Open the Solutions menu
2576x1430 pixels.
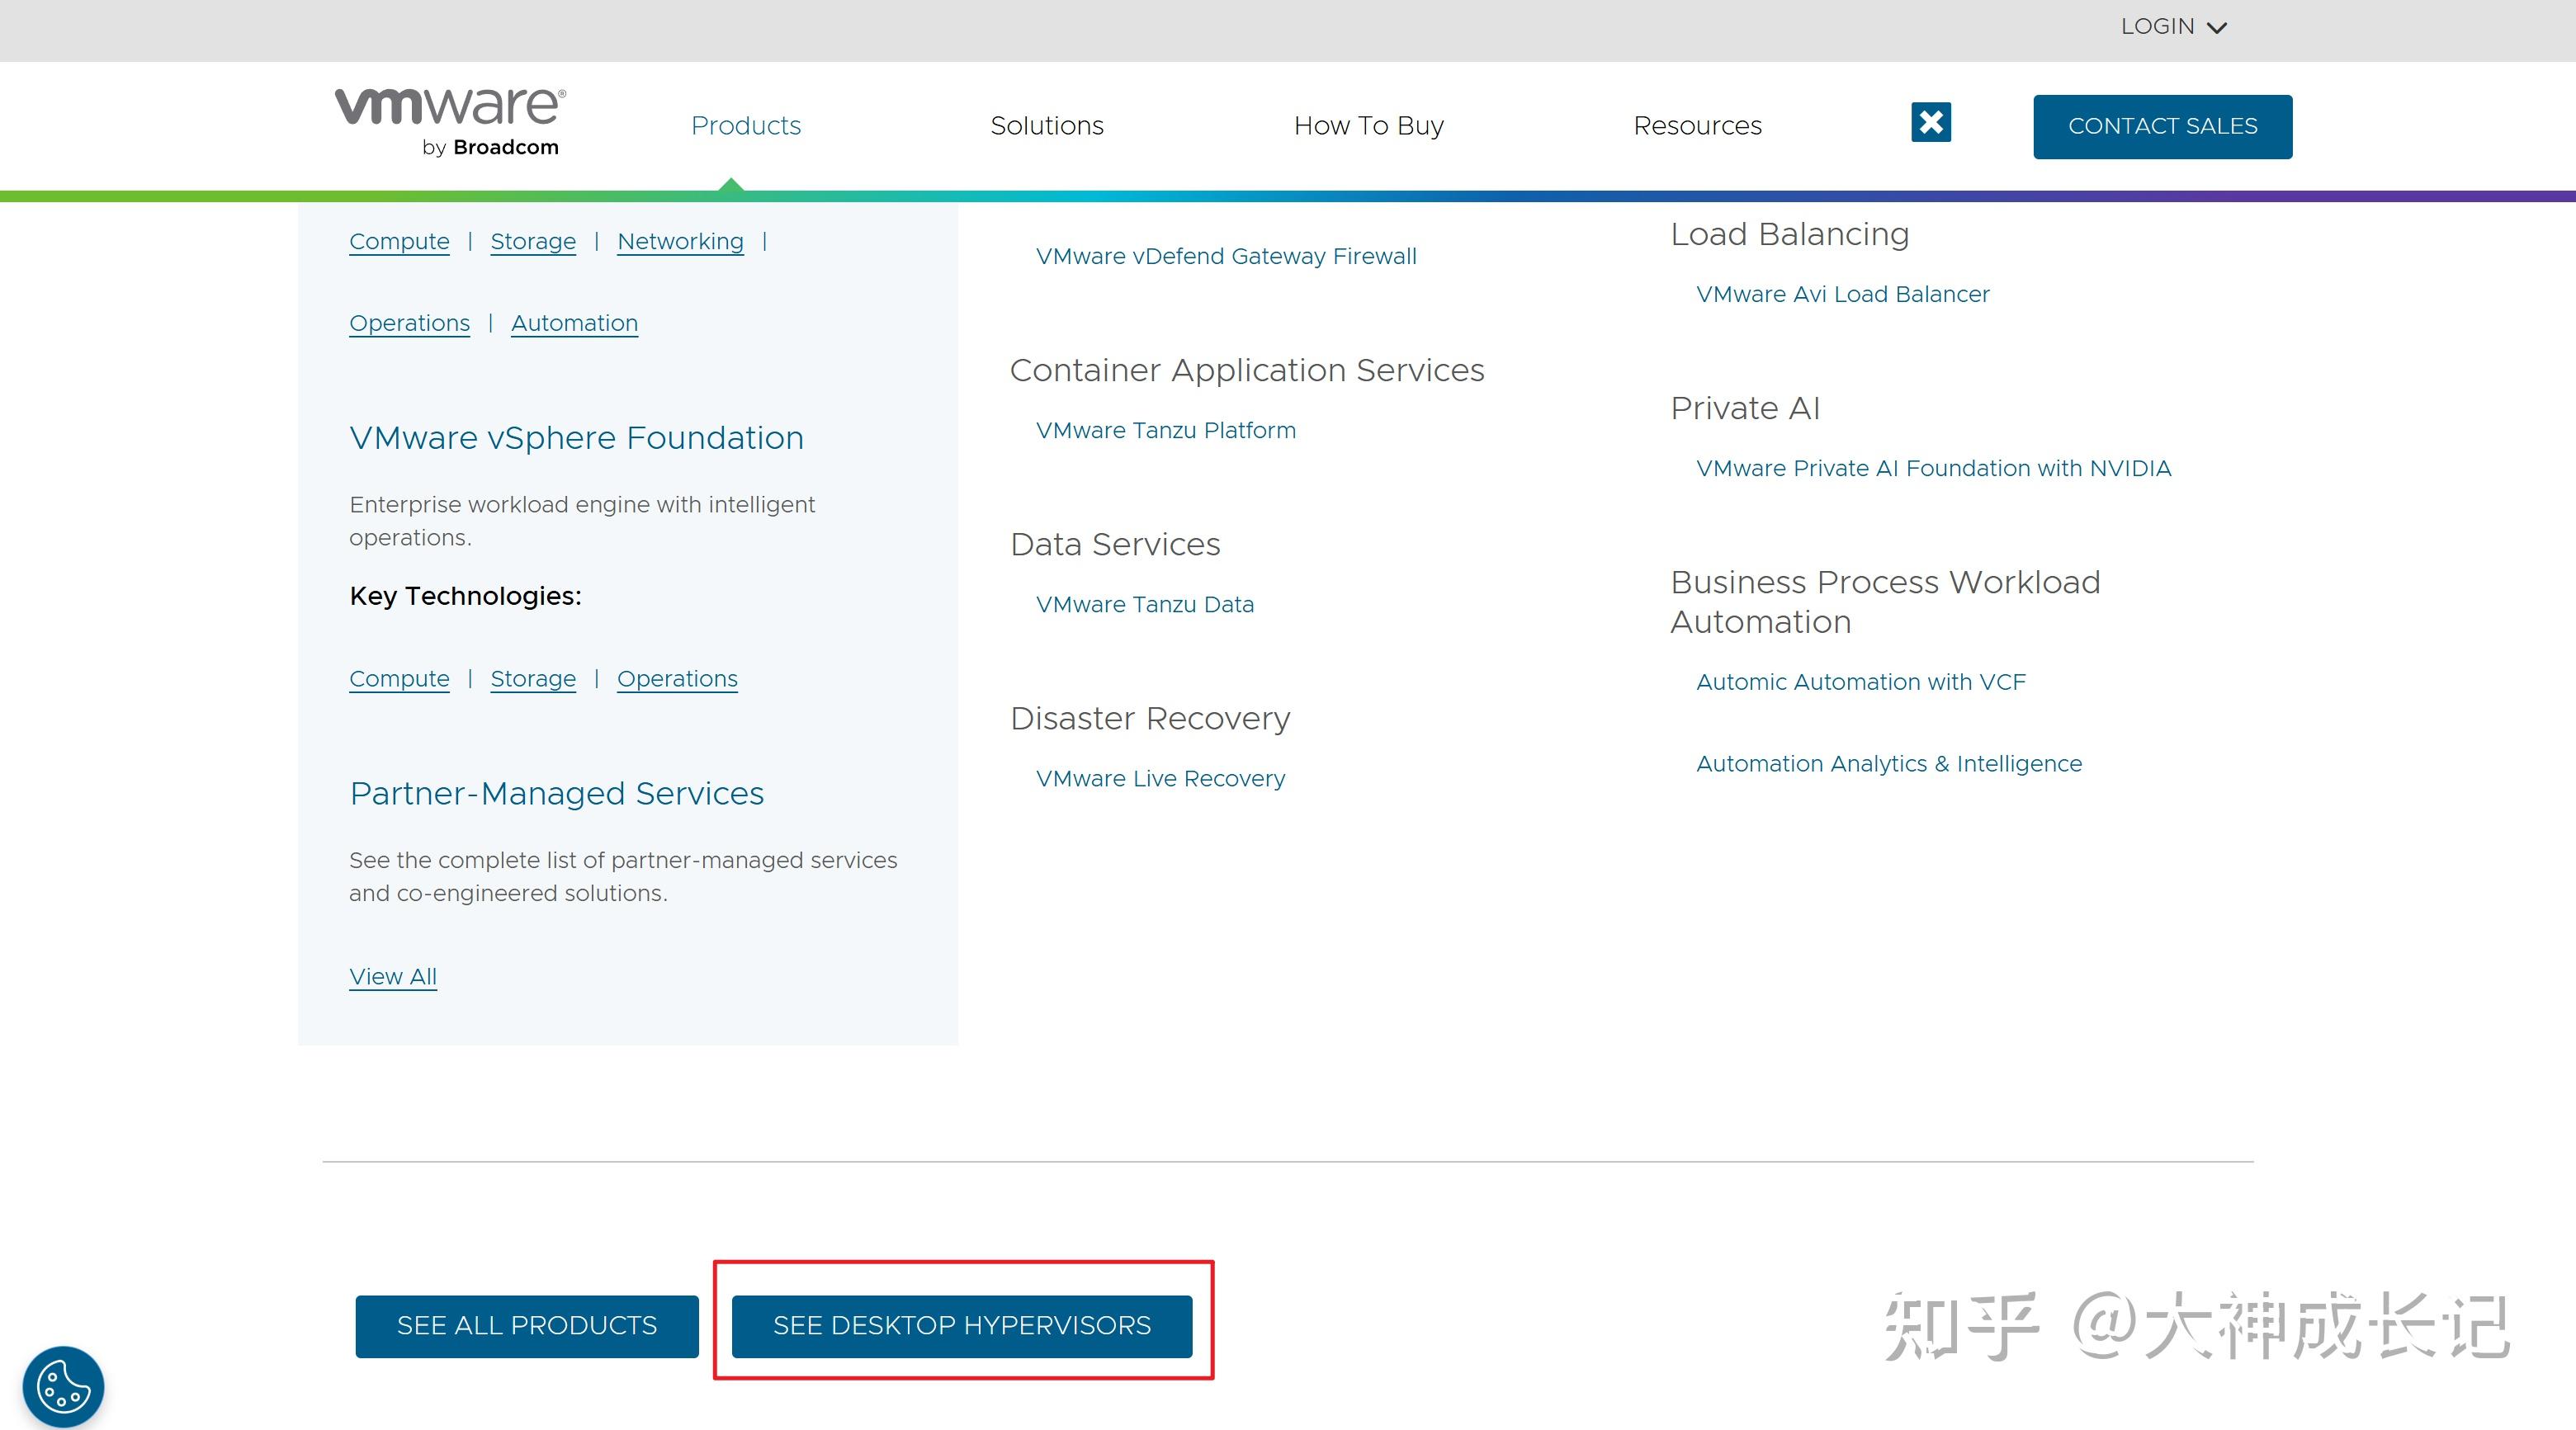point(1046,126)
